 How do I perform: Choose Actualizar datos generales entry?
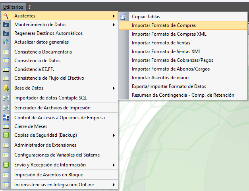[60, 42]
